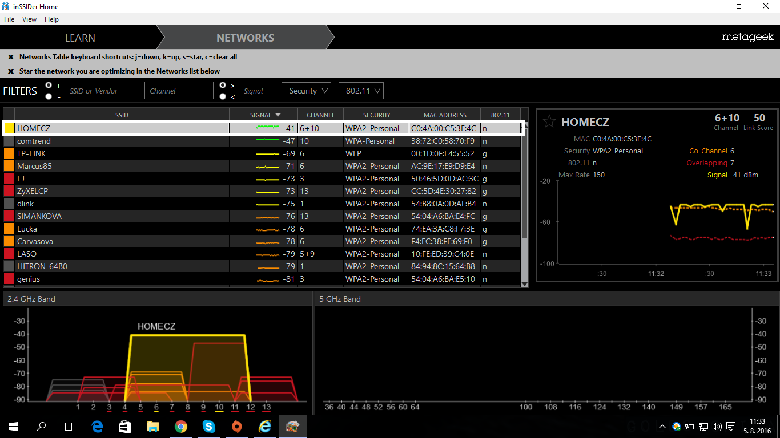Sort networks by 802.11 column header

coord(500,115)
